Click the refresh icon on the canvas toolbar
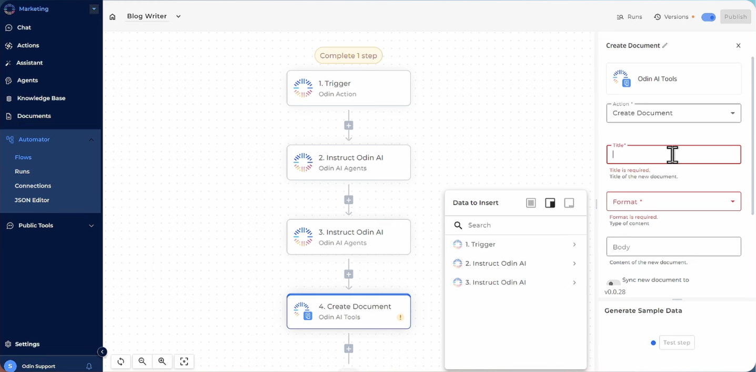This screenshot has height=372, width=756. tap(120, 361)
